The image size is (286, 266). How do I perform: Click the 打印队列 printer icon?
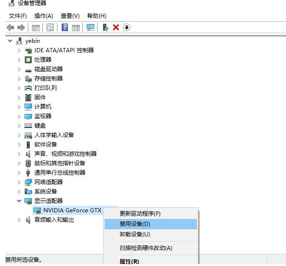tap(28, 88)
